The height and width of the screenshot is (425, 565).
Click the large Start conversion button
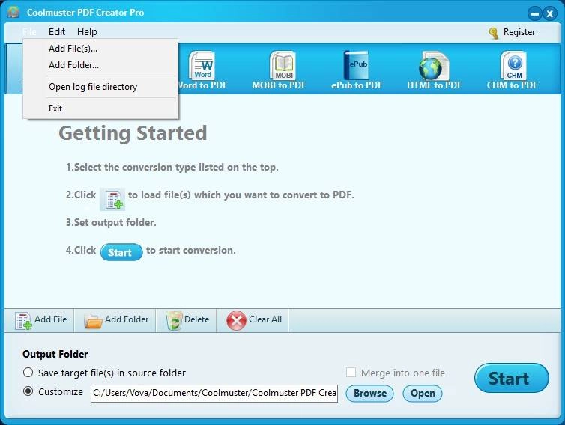click(512, 378)
